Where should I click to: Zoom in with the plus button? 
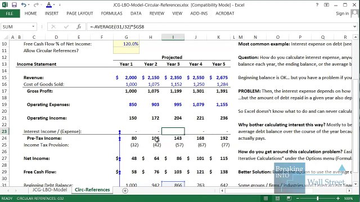point(338,198)
